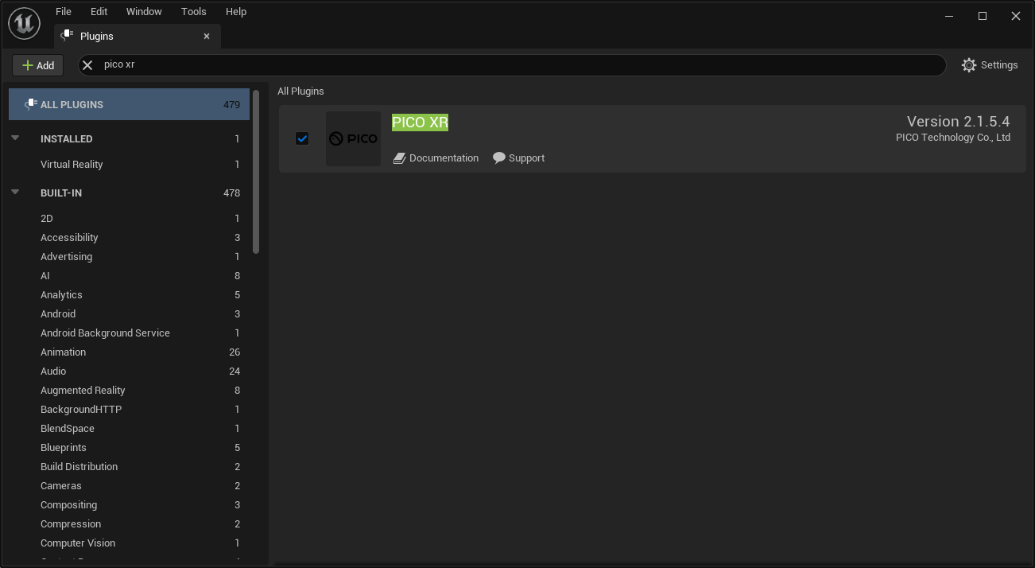Screen dimensions: 1035x568
Task: Click the Plugins tab icon
Action: (68, 36)
